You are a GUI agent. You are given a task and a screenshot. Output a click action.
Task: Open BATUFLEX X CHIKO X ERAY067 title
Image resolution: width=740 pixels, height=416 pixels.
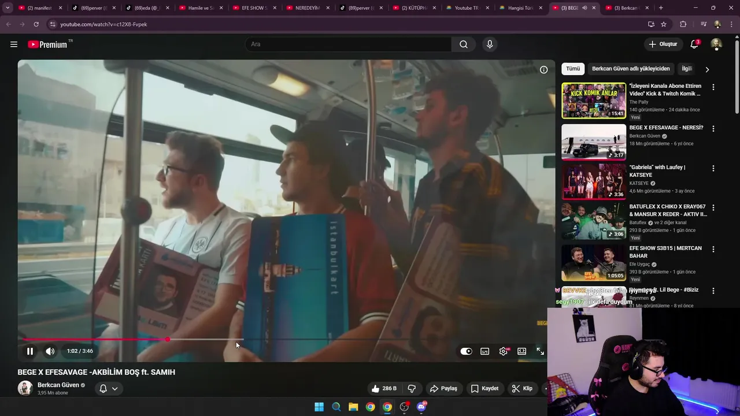click(x=668, y=210)
